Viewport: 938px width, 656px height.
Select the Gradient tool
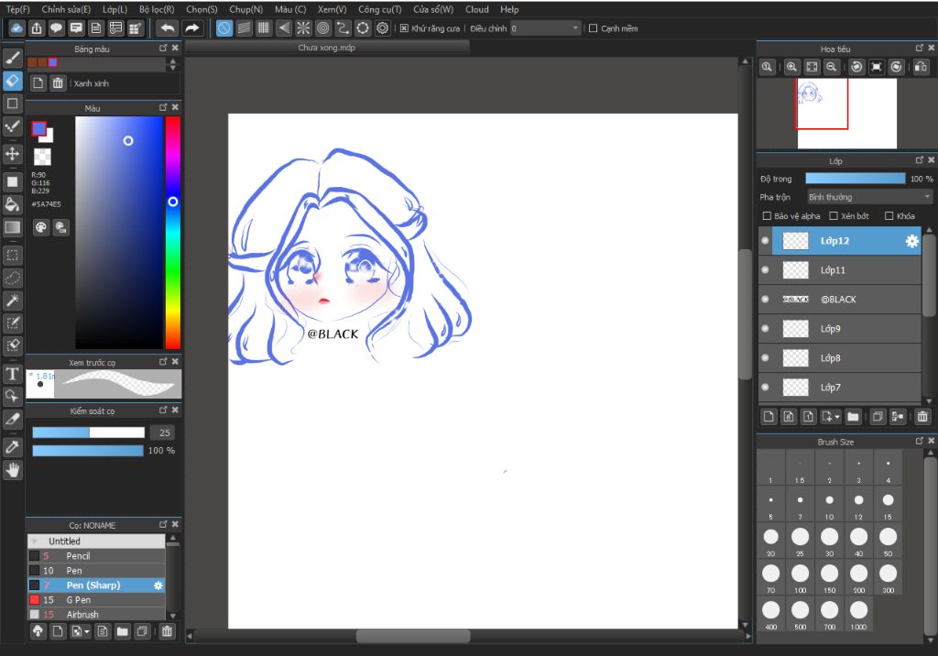pyautogui.click(x=13, y=227)
